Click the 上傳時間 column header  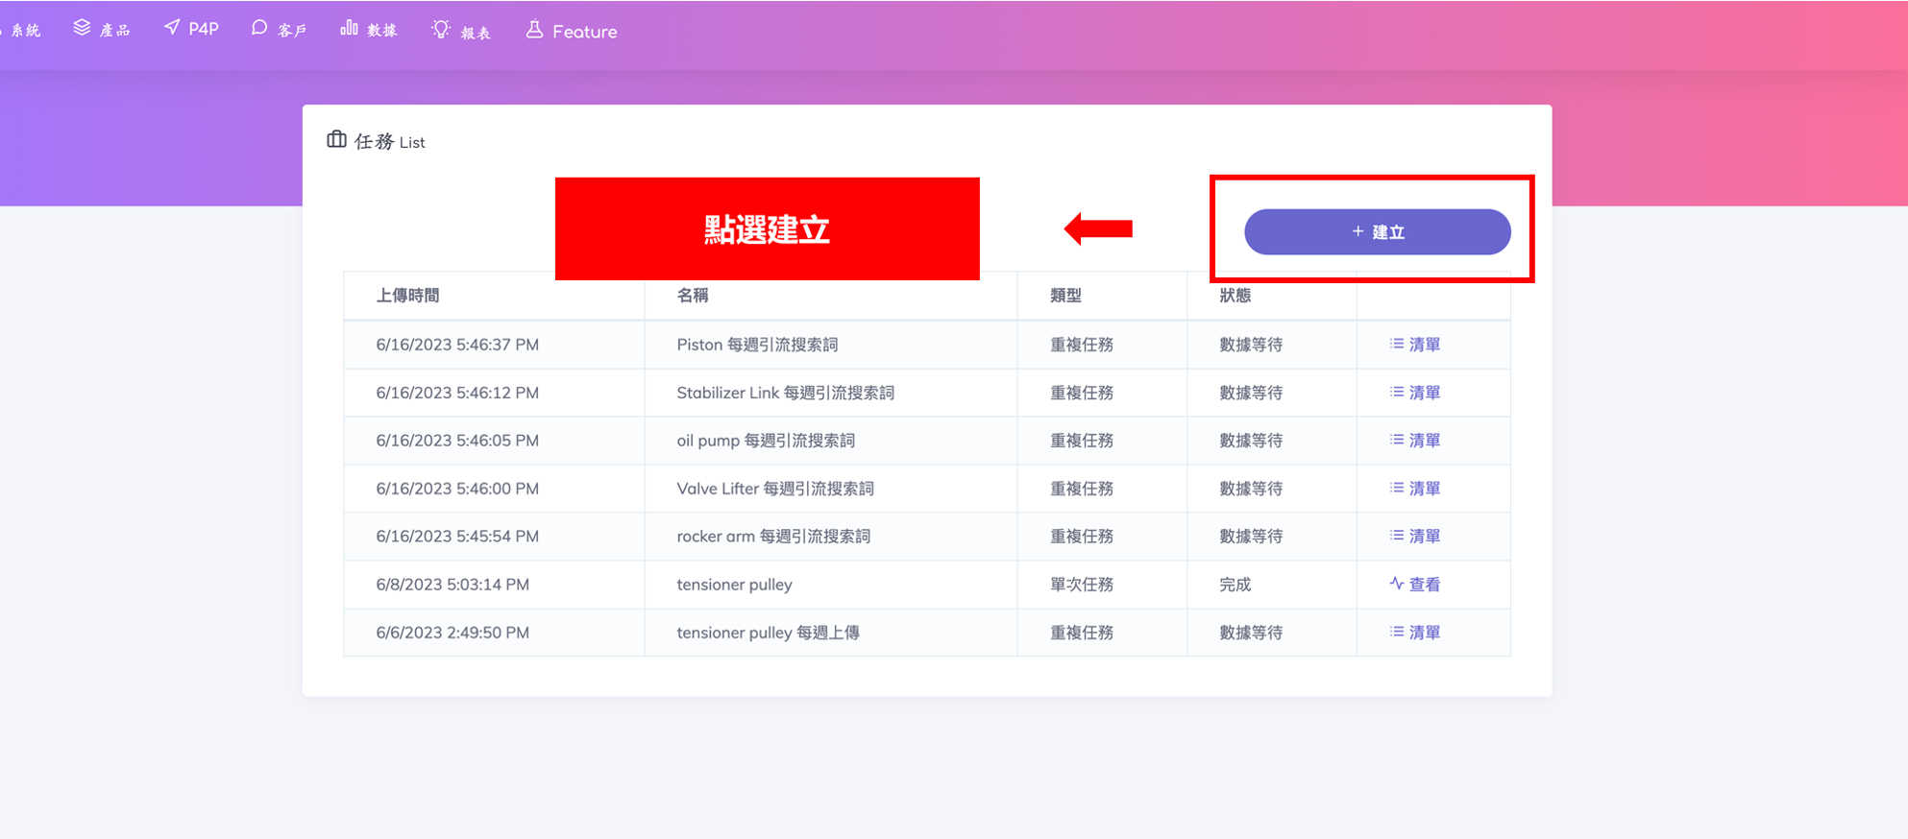click(x=407, y=296)
